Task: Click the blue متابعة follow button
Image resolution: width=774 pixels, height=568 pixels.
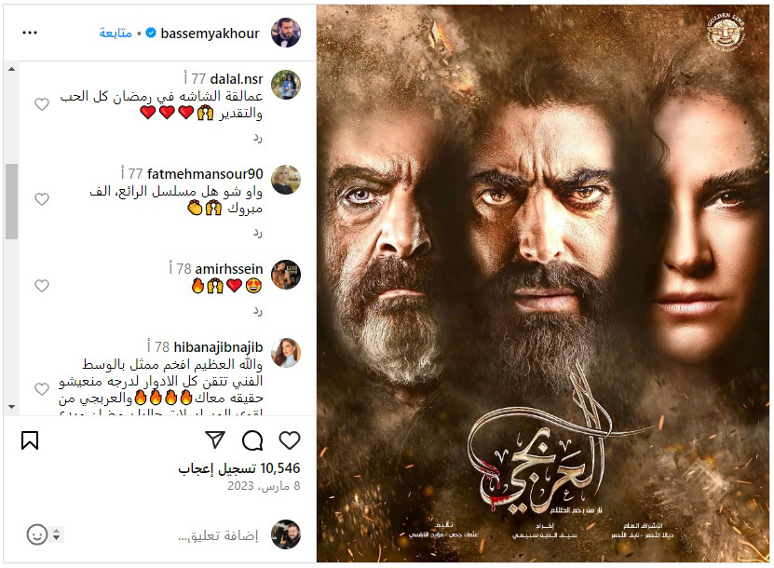Action: [x=115, y=34]
